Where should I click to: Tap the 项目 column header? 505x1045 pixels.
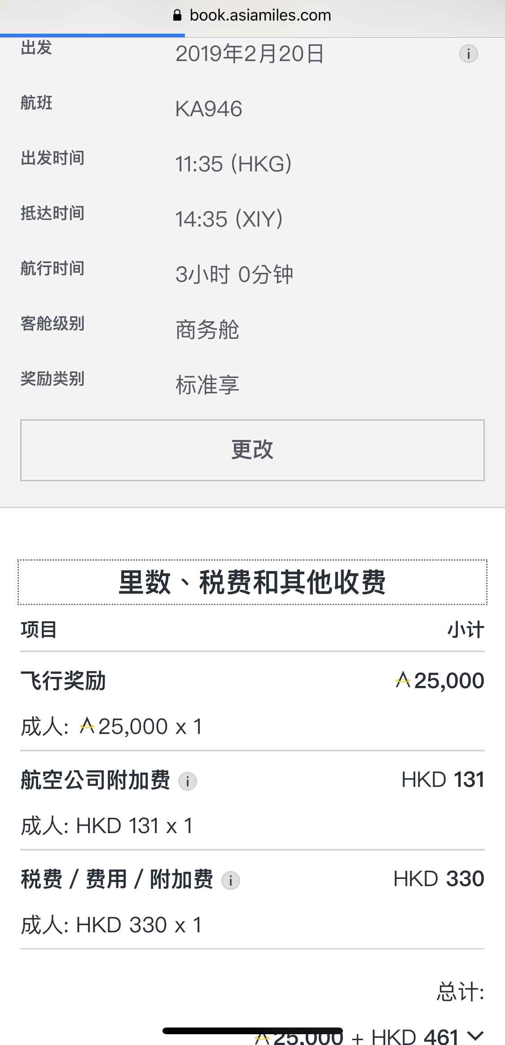point(39,629)
